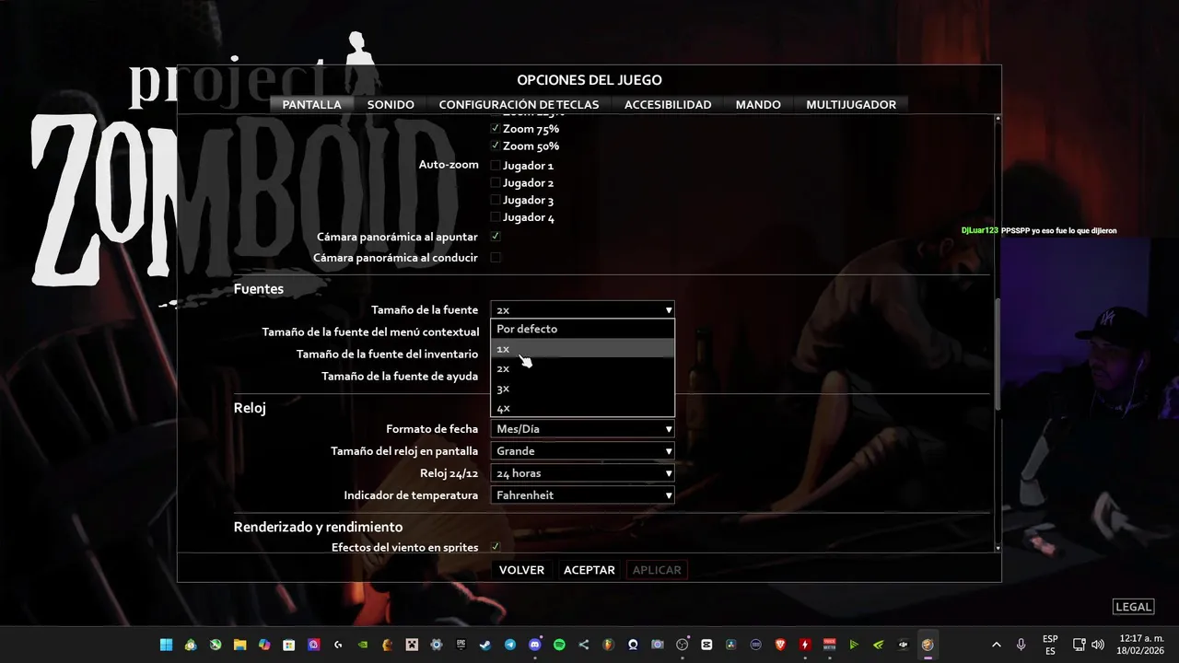This screenshot has width=1179, height=663.
Task: Open DJI app from the taskbar
Action: [x=903, y=645]
